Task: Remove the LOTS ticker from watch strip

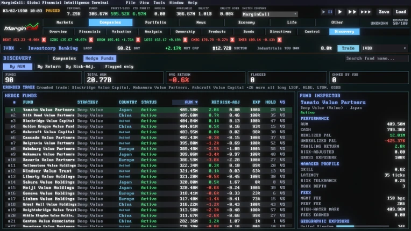Action: [x=185, y=40]
